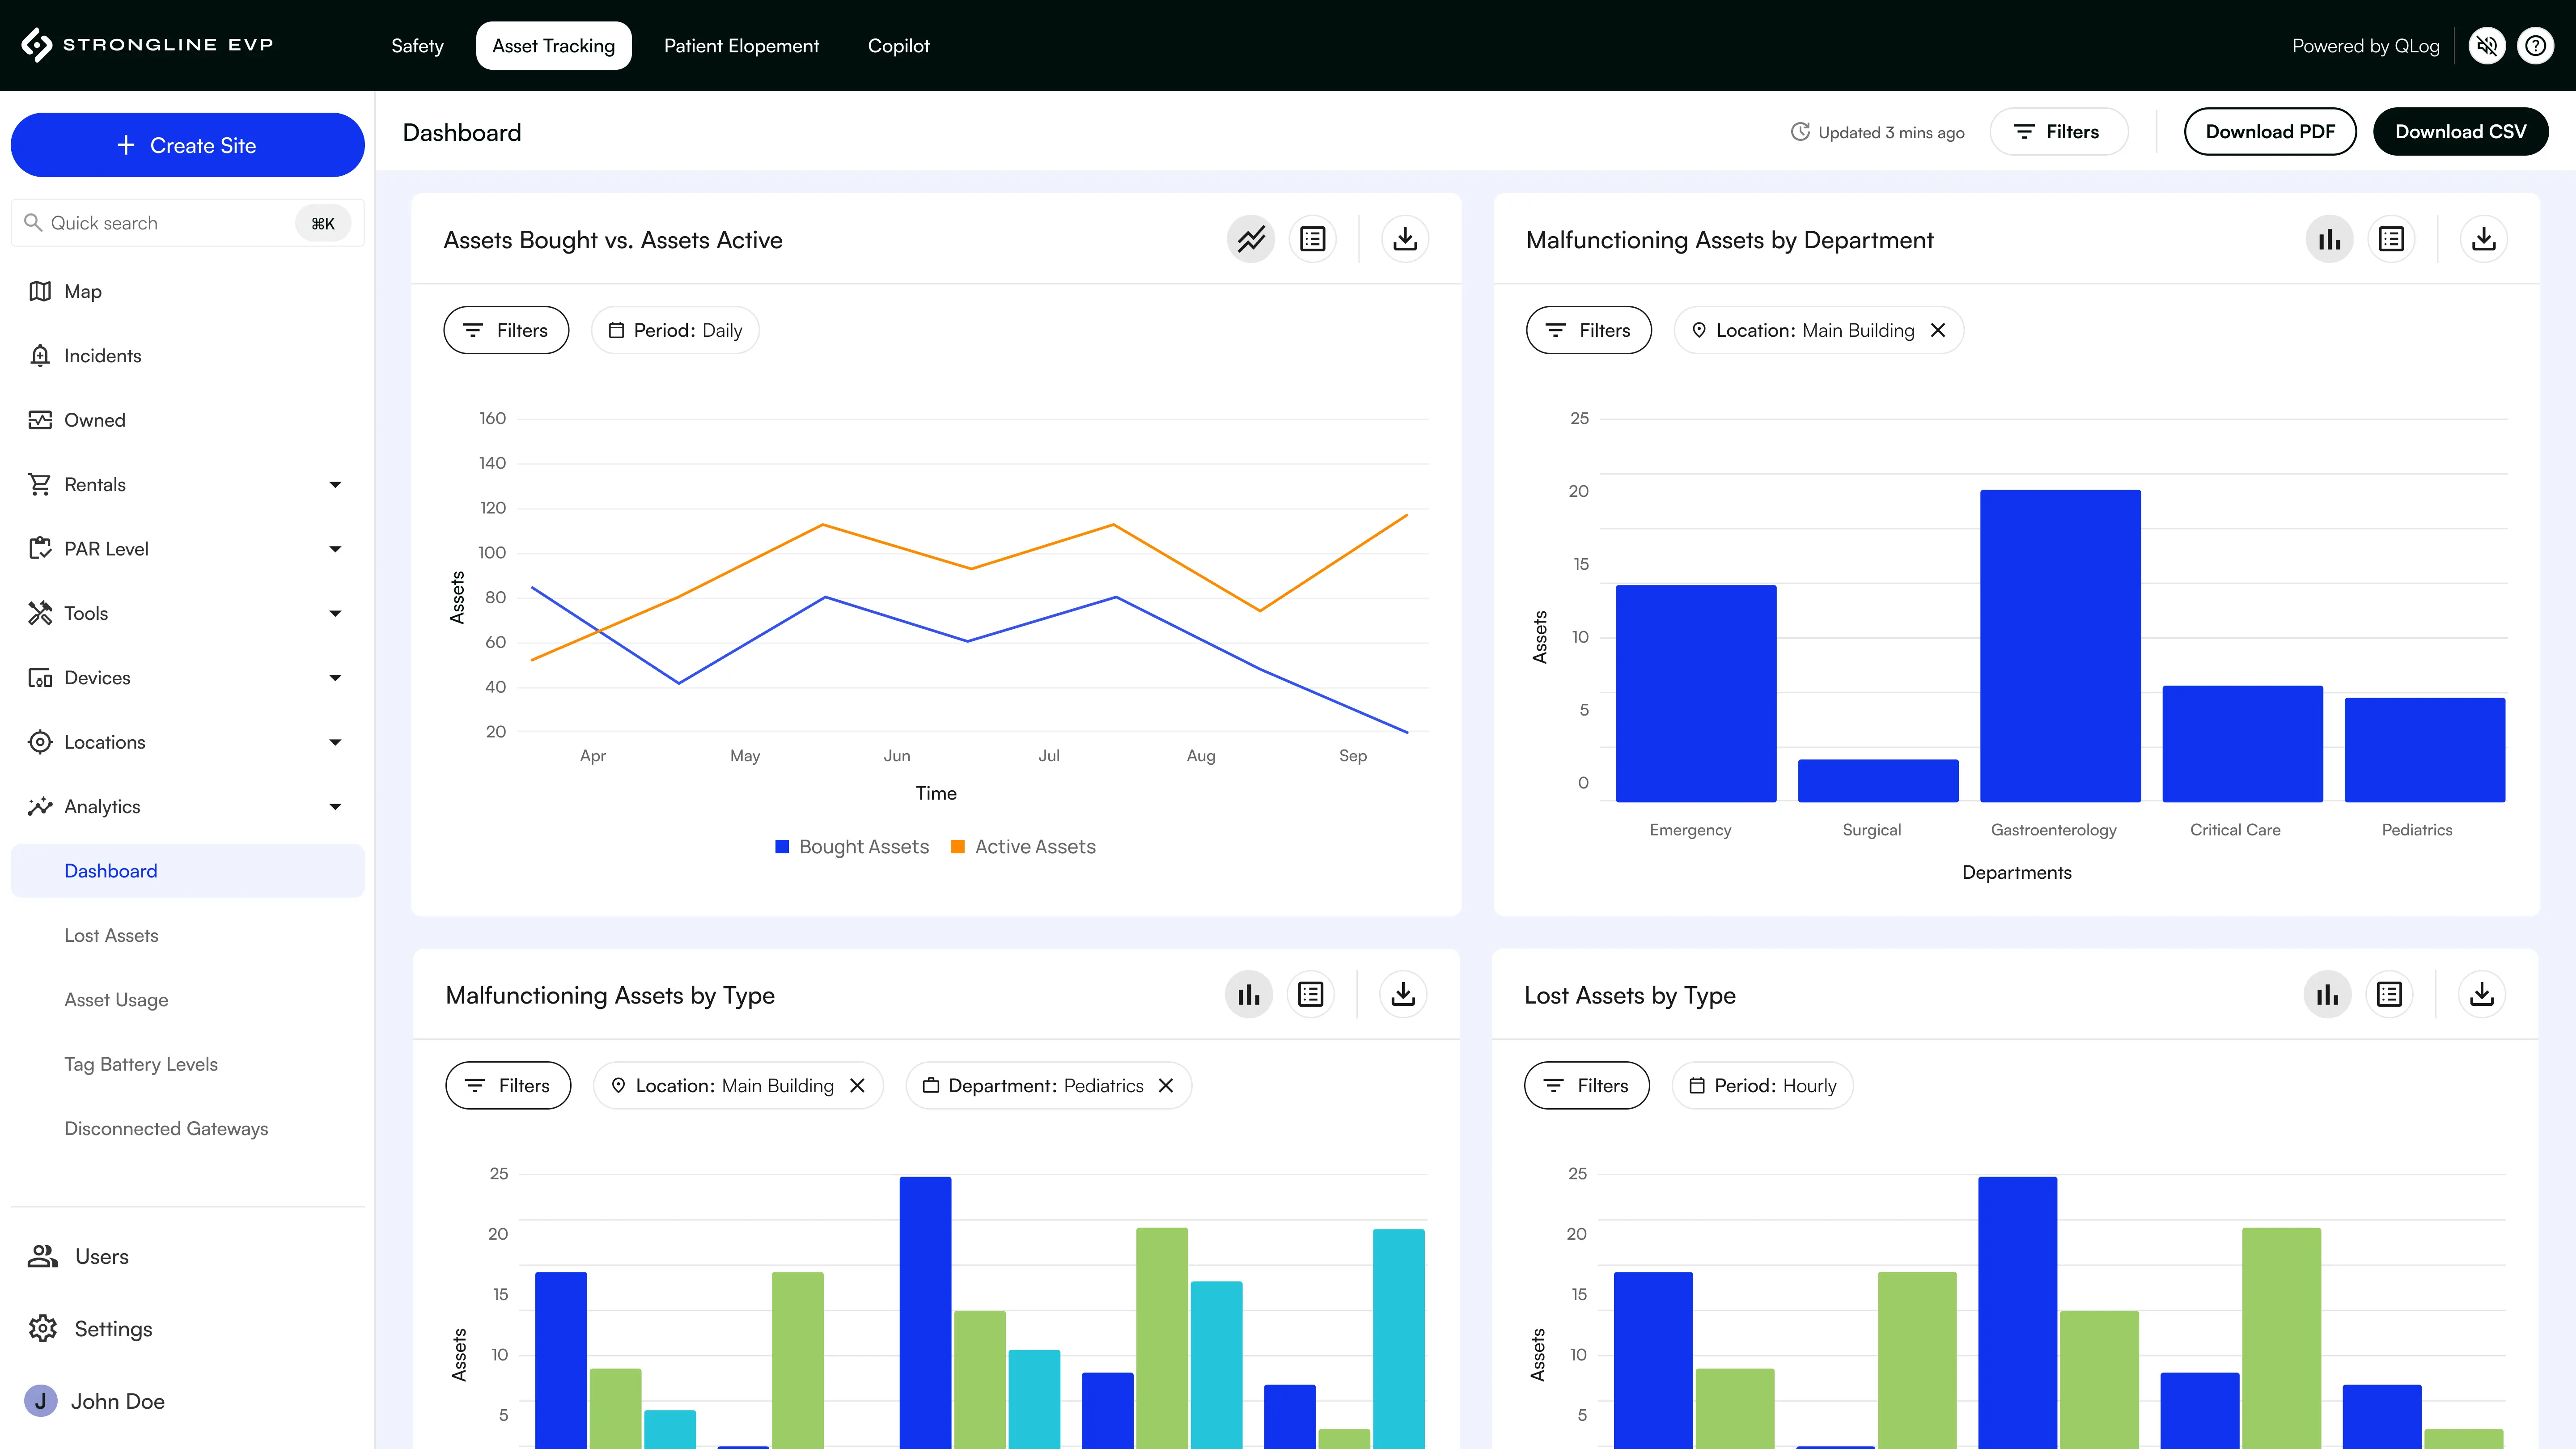The width and height of the screenshot is (2576, 1449).
Task: Switch to the Safety tab
Action: [417, 46]
